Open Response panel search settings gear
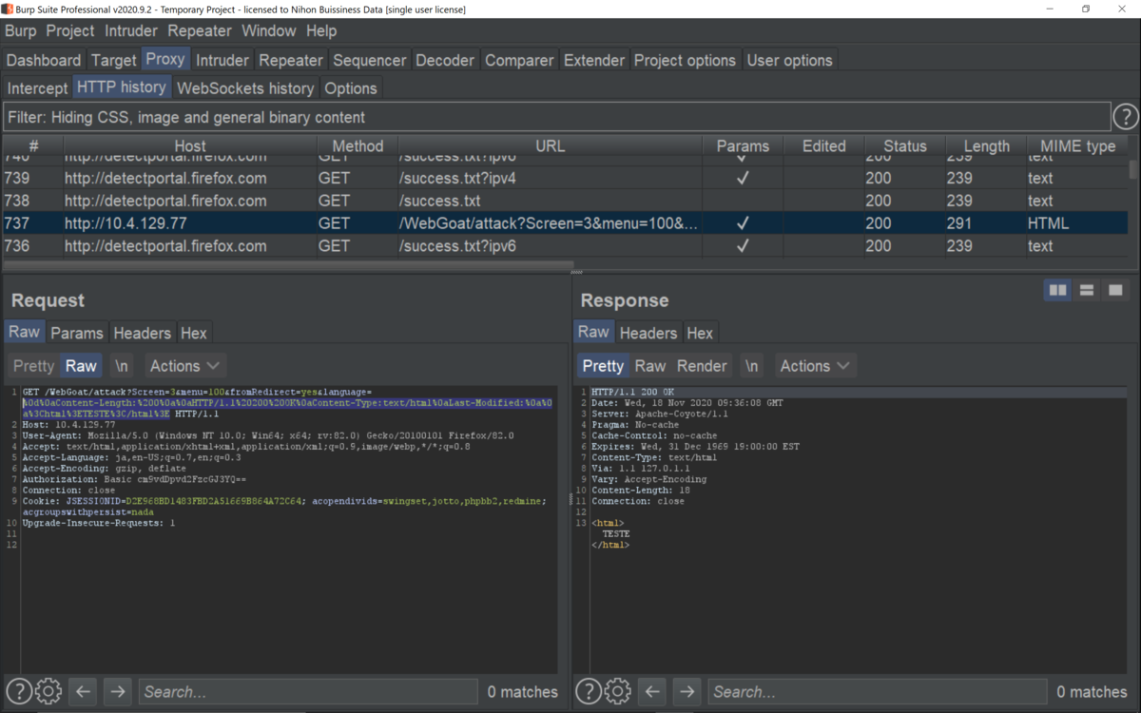Screen dimensions: 1141x713 coord(617,691)
